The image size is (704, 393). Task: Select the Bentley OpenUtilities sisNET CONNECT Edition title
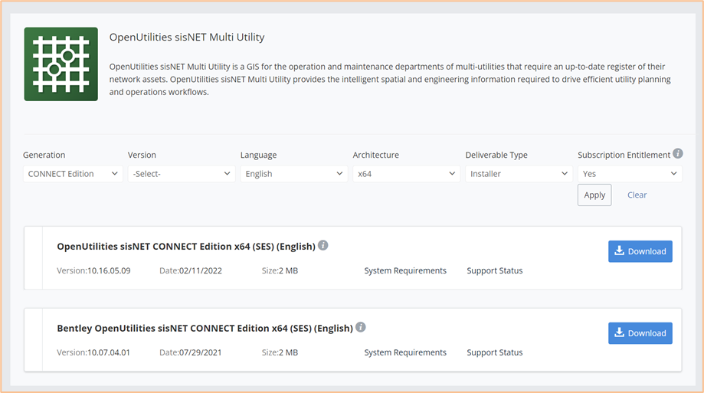tap(205, 329)
